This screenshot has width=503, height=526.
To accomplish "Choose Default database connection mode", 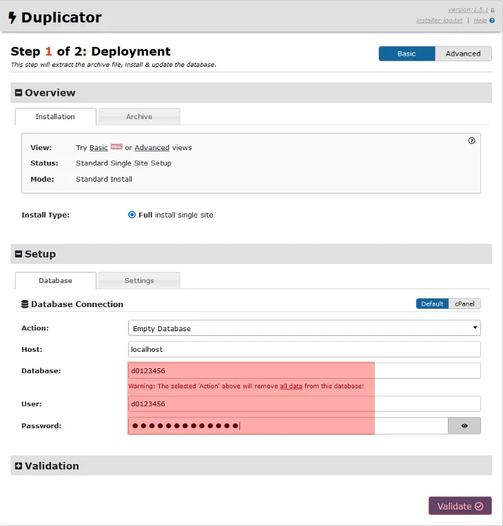I will pyautogui.click(x=432, y=304).
